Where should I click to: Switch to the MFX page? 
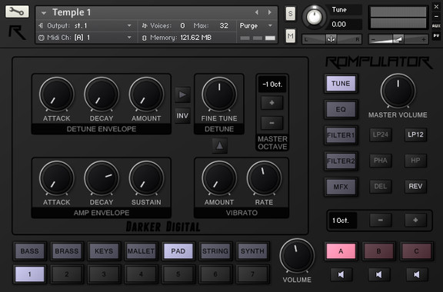coord(341,187)
